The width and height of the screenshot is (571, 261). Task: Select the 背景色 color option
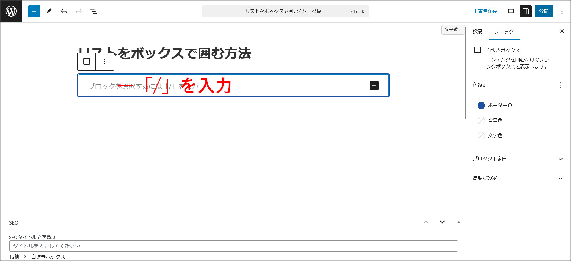pos(519,120)
